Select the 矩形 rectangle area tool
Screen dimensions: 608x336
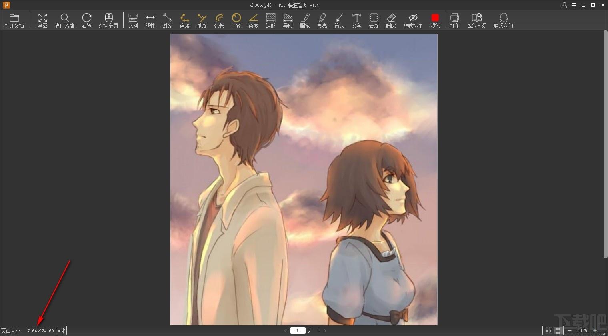coord(270,21)
